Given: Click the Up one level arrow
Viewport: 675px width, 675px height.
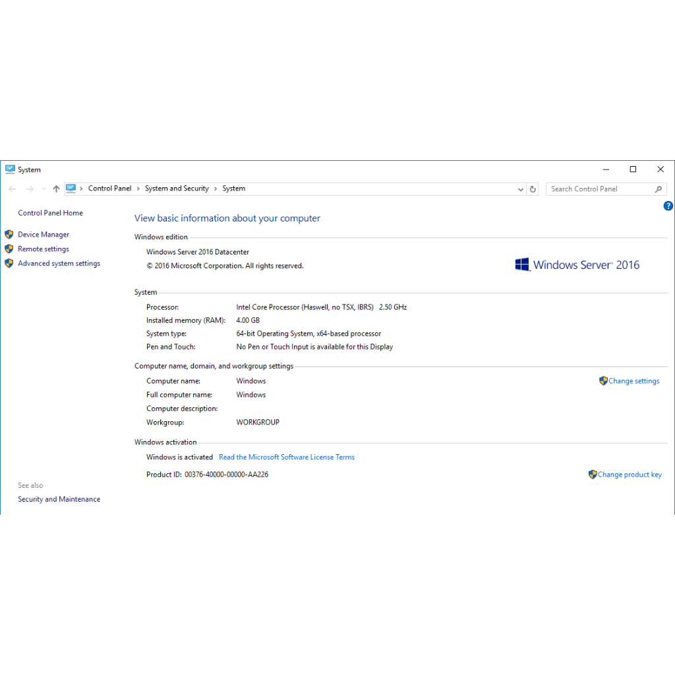Looking at the screenshot, I should 56,189.
